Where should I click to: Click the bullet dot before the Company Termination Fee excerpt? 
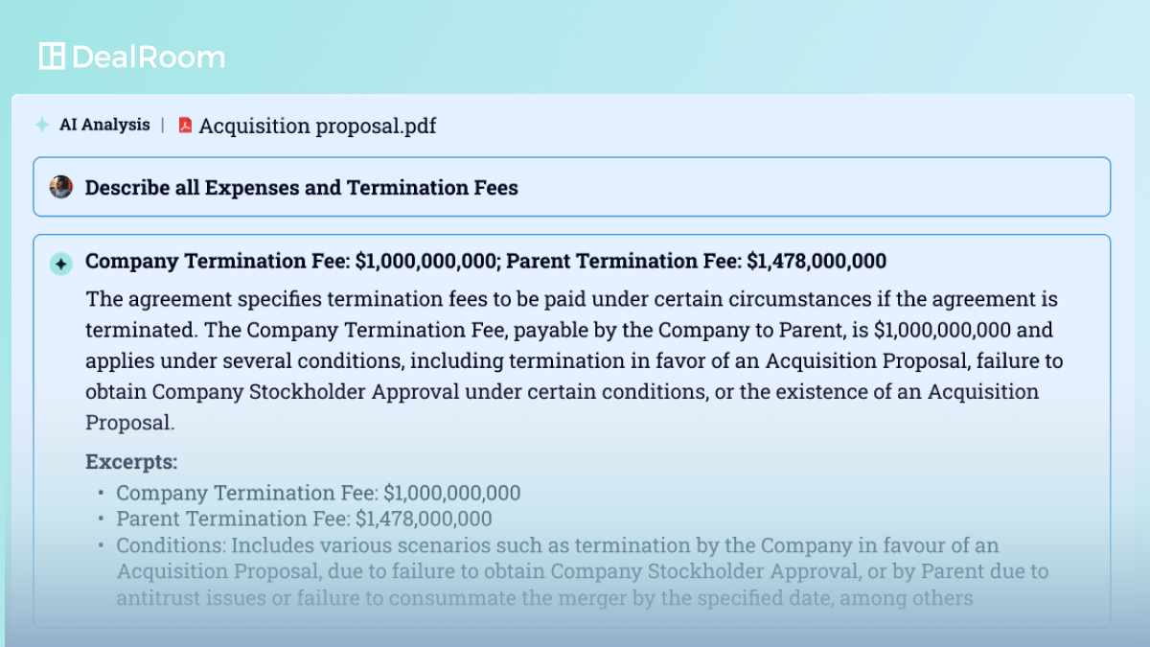point(102,494)
